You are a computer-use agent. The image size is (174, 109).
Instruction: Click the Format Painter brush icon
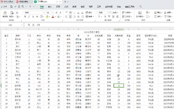(5, 13)
